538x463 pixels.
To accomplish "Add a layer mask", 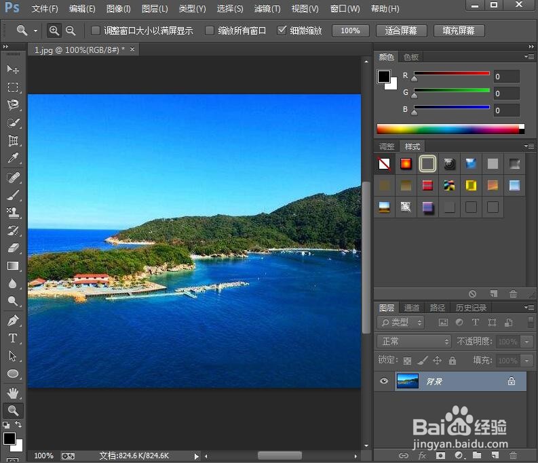I will coord(440,456).
